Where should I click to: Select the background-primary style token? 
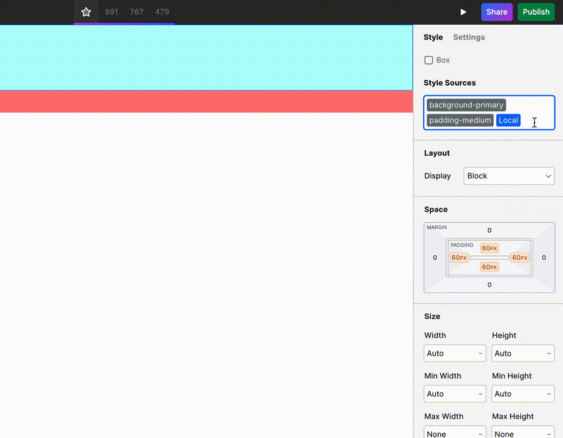(x=466, y=105)
